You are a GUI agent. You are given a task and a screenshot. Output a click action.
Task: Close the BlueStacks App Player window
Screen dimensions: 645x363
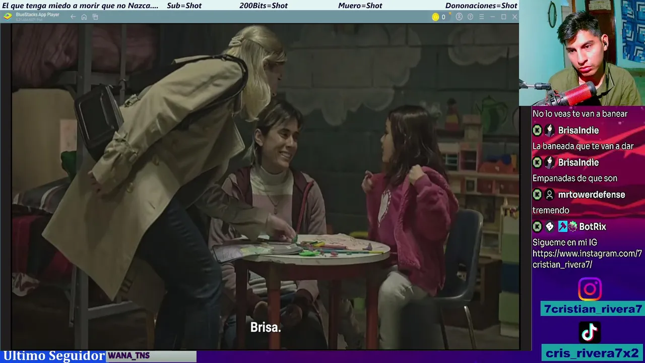click(x=514, y=17)
